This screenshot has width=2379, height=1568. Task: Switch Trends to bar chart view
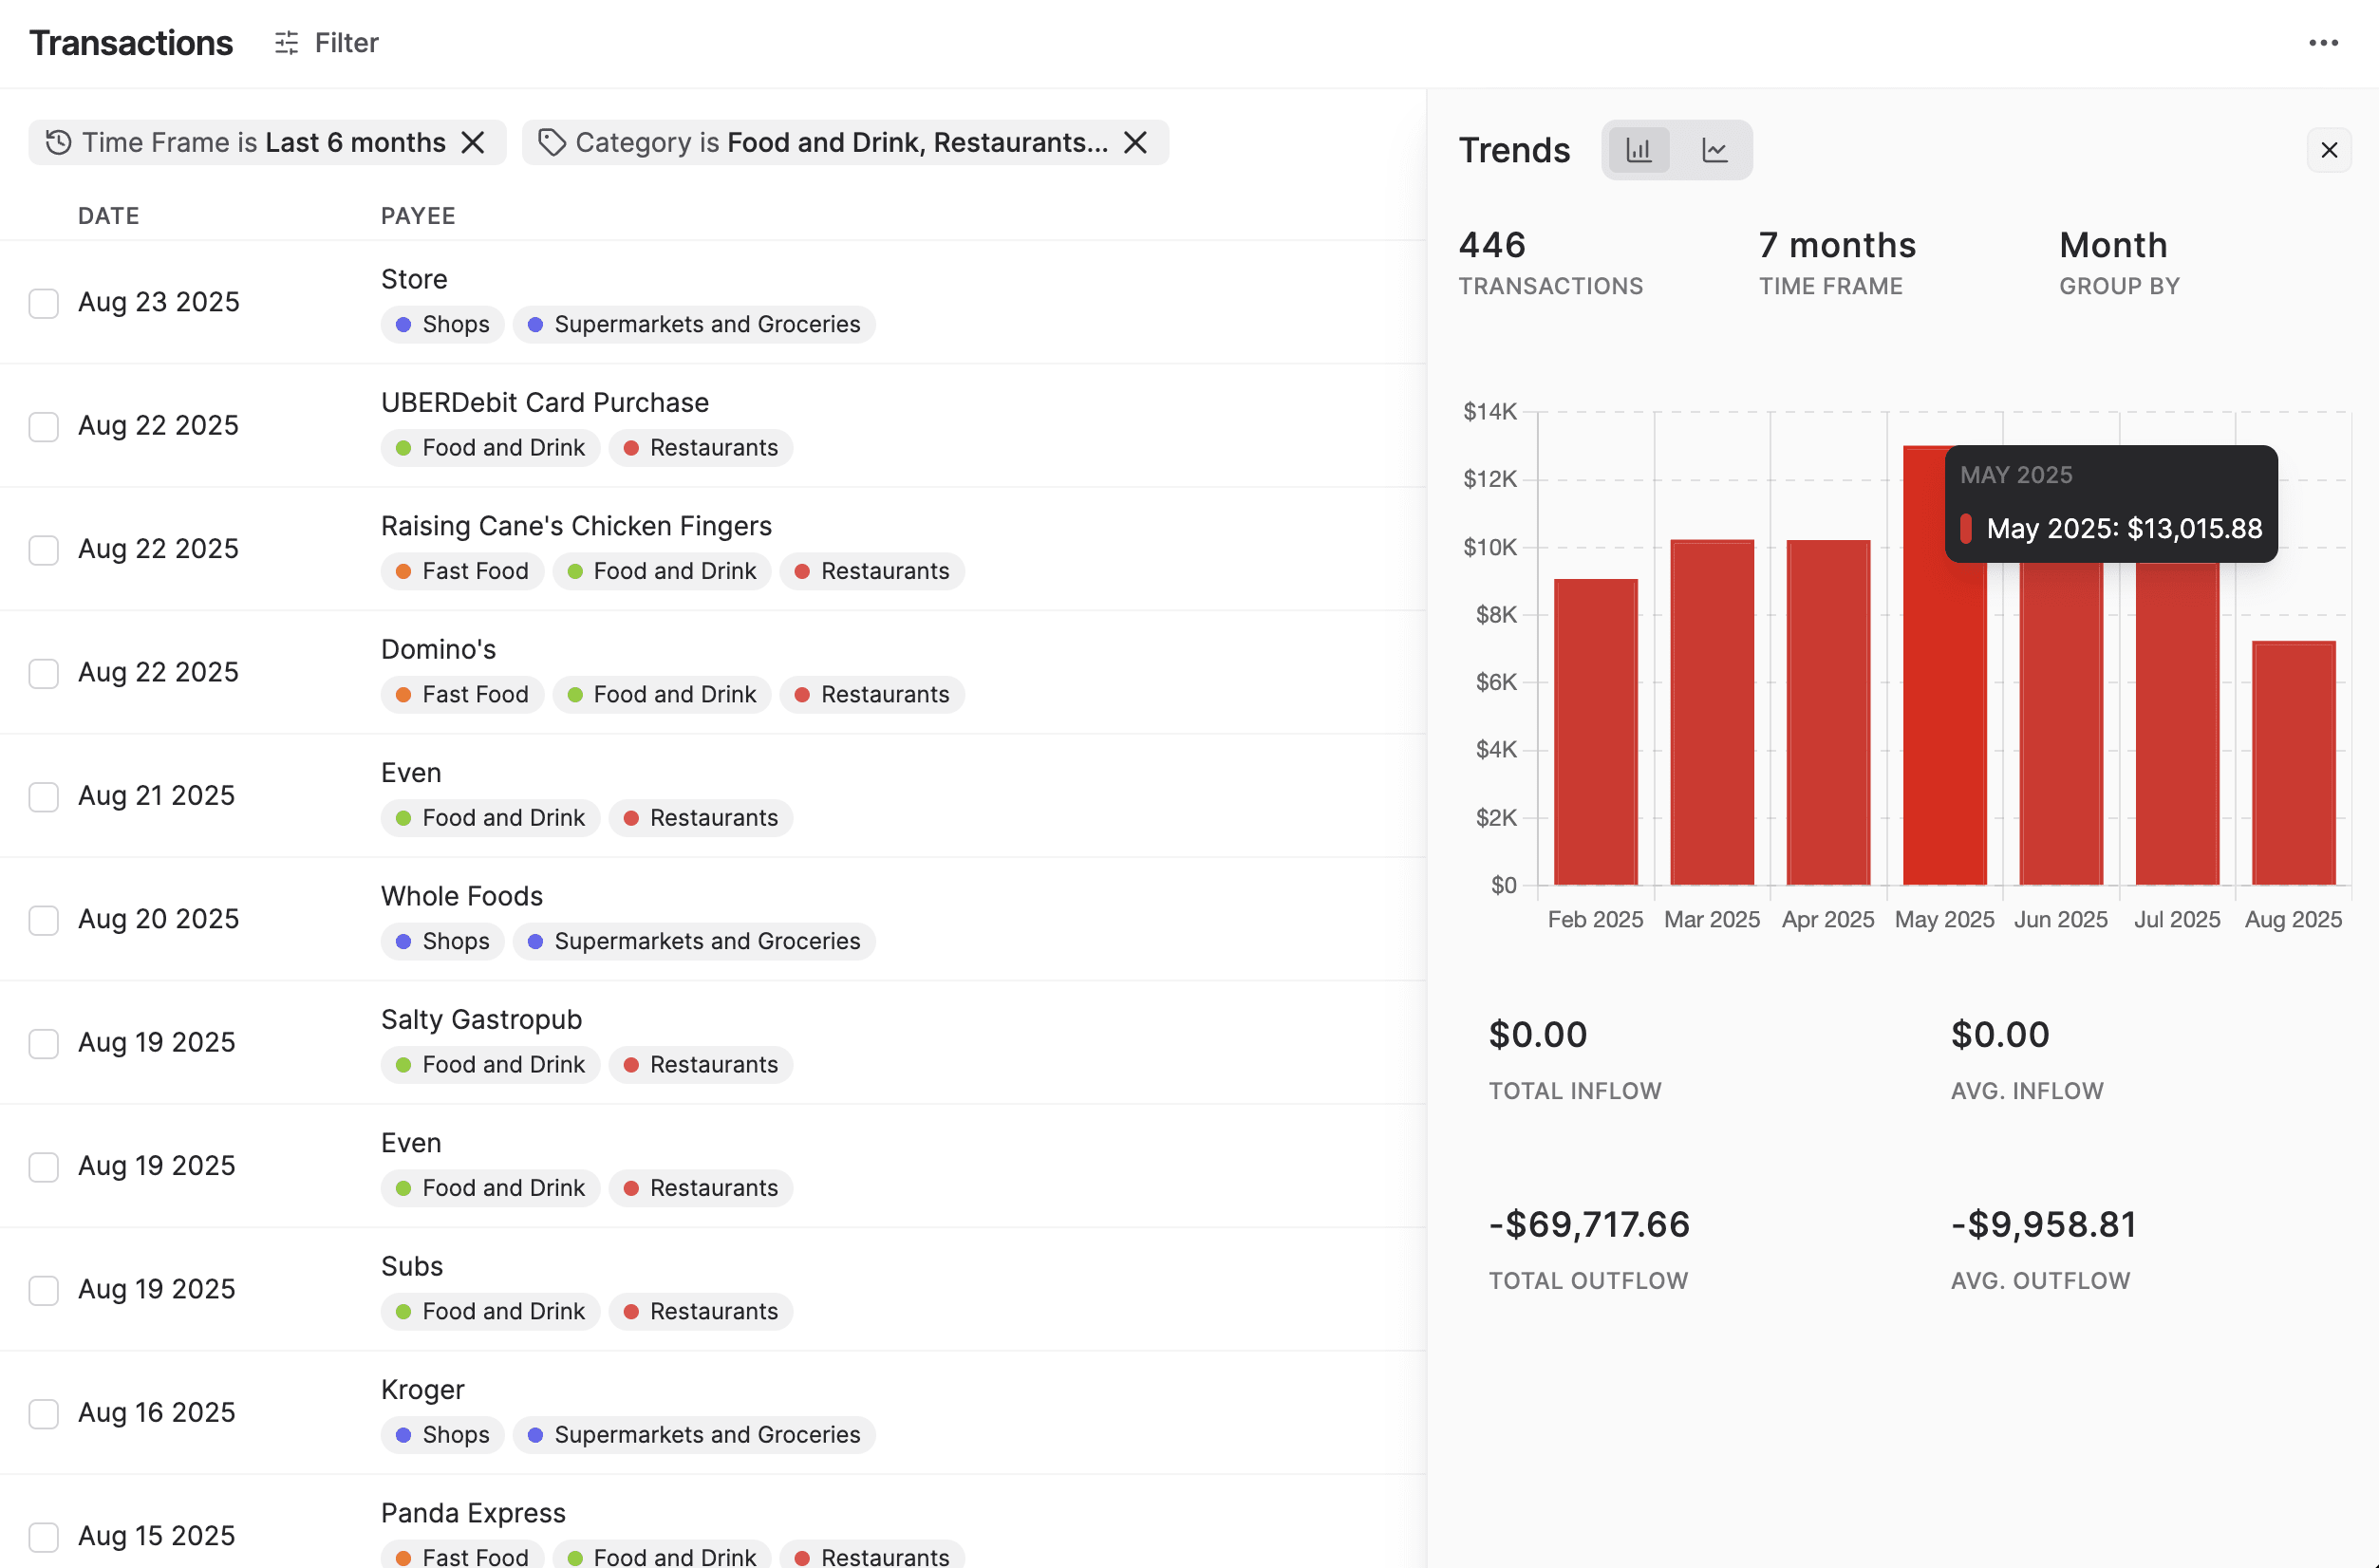click(1638, 150)
